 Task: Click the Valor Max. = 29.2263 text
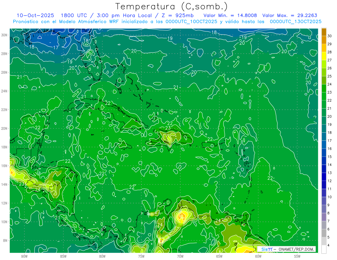290,15
